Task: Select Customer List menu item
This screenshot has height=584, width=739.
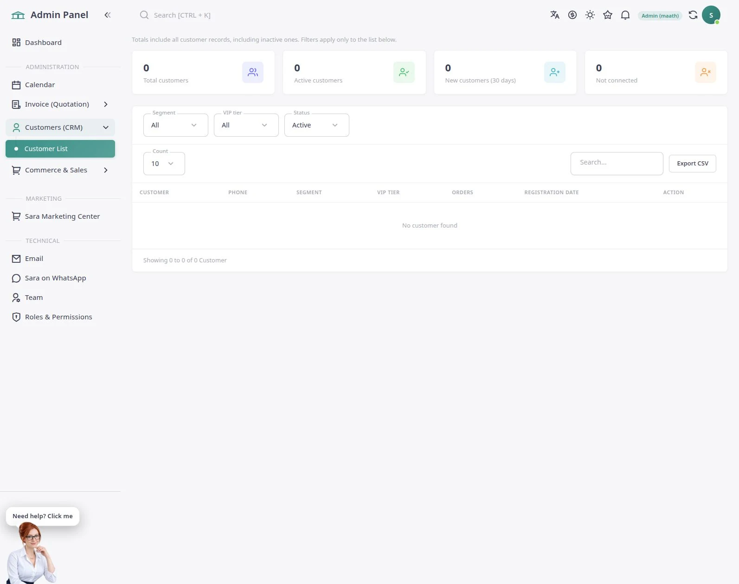Action: point(60,149)
